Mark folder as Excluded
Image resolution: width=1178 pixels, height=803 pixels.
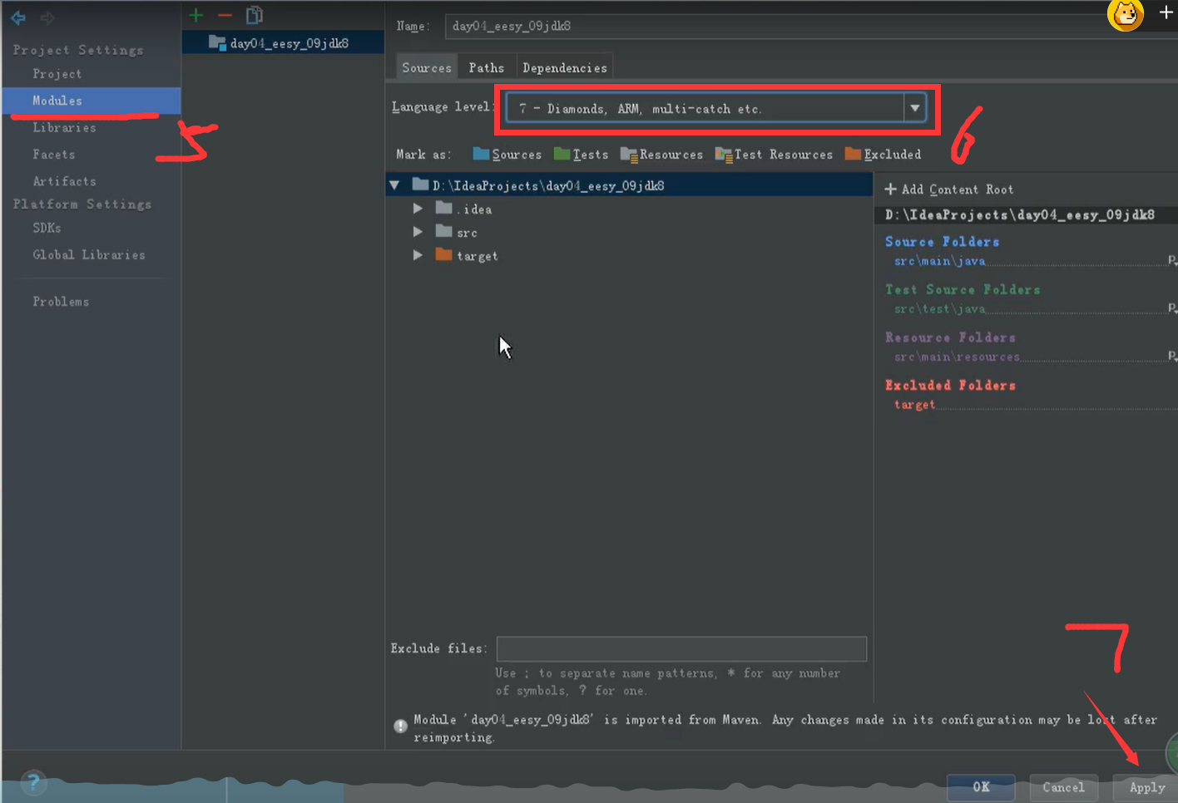click(x=883, y=155)
